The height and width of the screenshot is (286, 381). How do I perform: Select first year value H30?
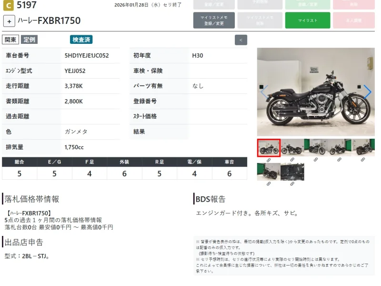click(x=198, y=56)
